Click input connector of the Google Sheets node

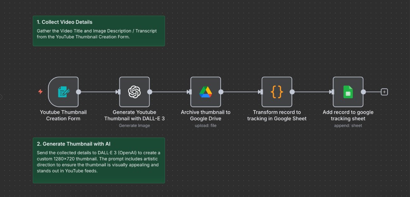(x=332, y=92)
